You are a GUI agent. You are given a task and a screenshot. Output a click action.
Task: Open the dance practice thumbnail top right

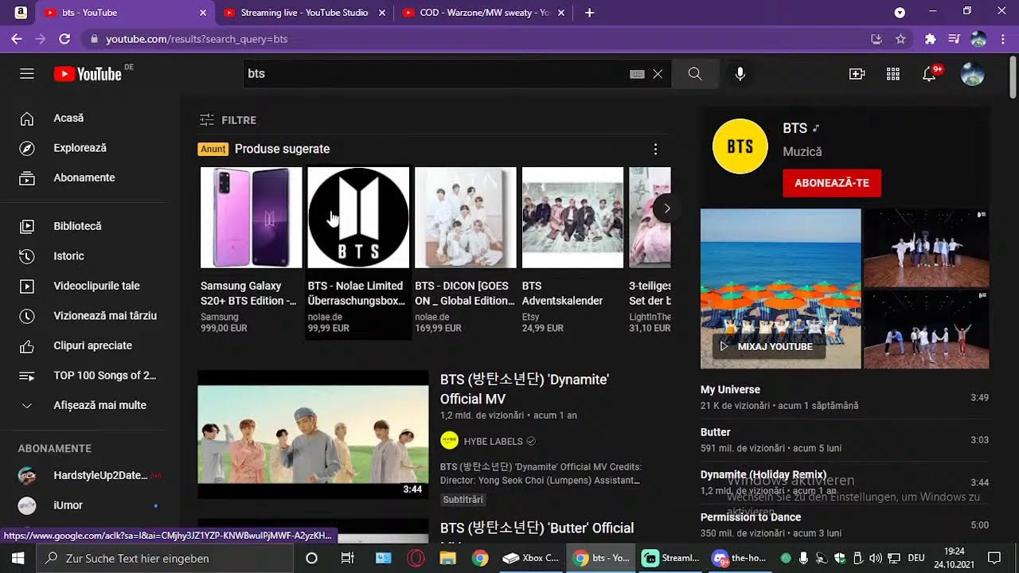coord(927,248)
